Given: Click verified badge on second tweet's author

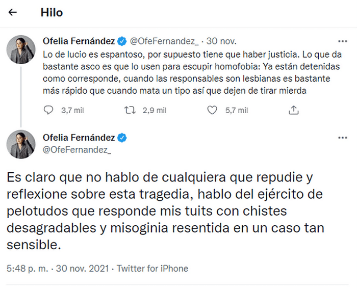Looking at the screenshot, I should pos(122,138).
